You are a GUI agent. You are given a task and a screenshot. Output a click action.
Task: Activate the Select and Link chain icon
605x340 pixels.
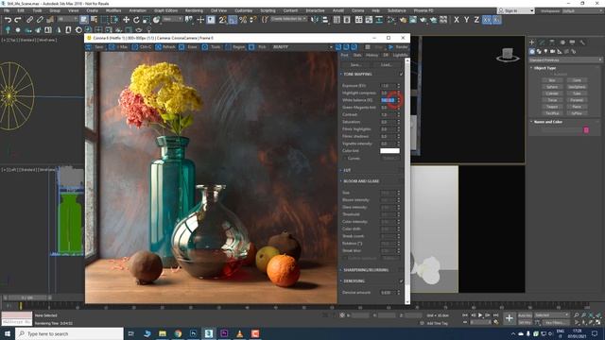click(29, 19)
